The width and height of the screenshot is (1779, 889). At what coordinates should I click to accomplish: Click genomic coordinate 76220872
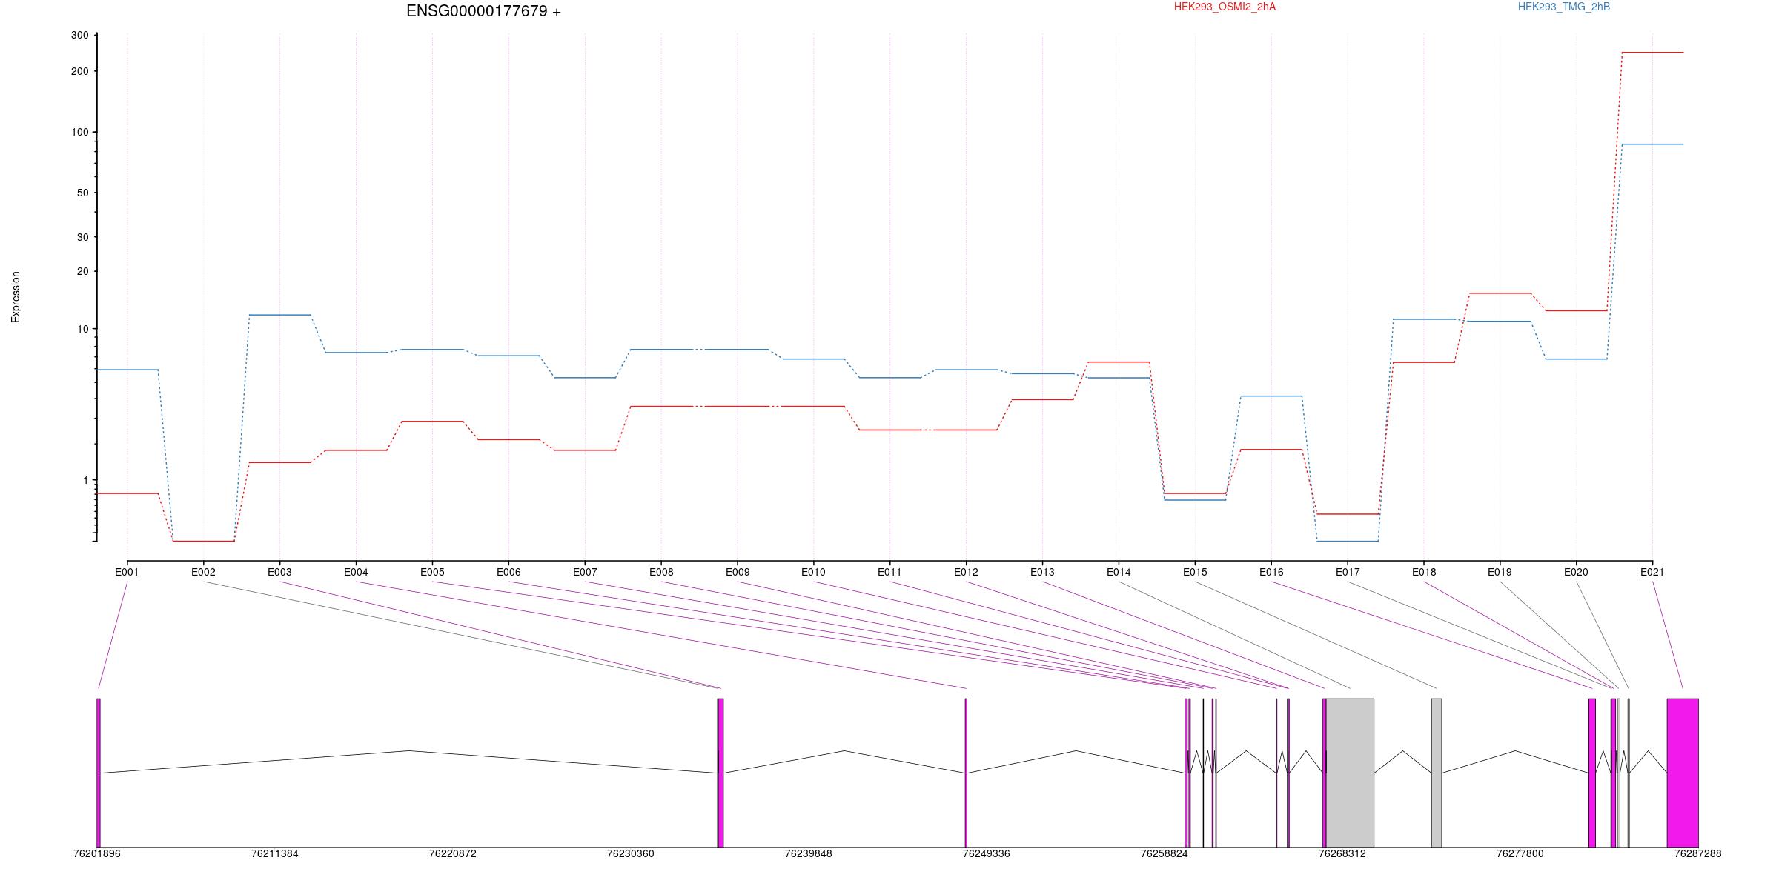click(x=453, y=853)
